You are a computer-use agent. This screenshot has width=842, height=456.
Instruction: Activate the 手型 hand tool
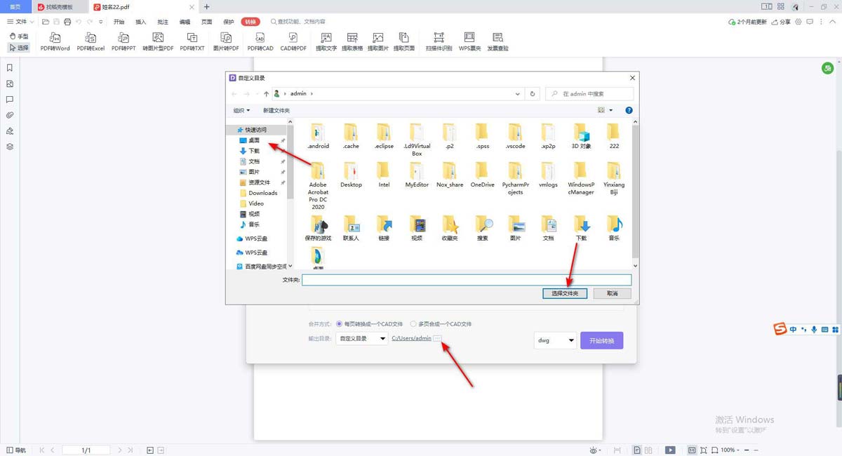pyautogui.click(x=19, y=36)
